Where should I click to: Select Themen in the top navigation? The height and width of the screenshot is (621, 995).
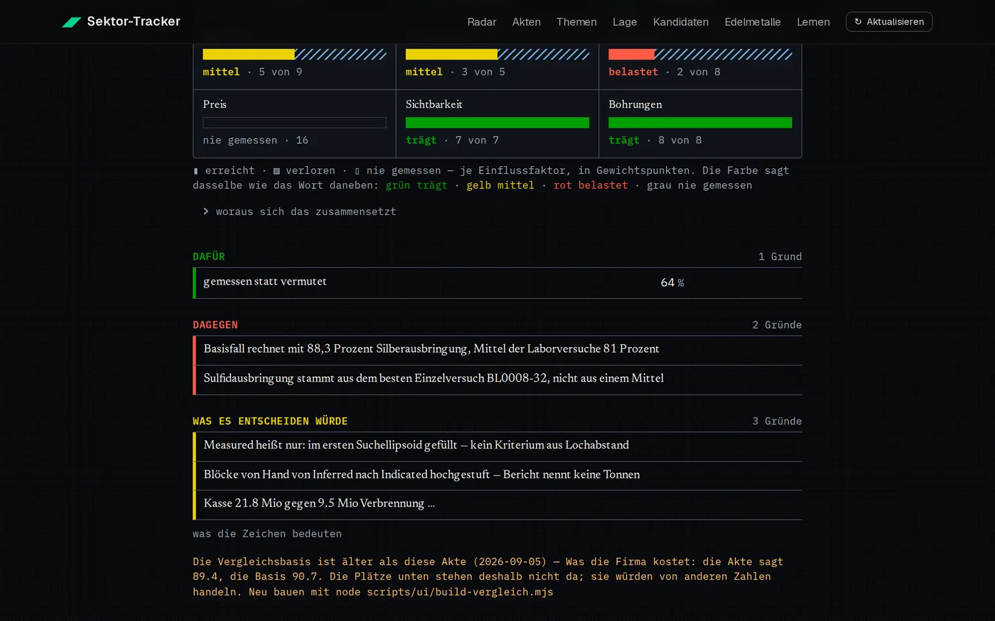pos(576,22)
